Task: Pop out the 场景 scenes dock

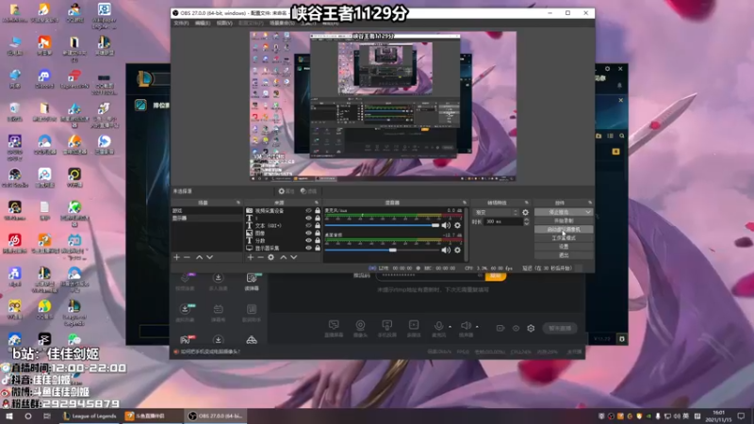Action: pos(238,203)
